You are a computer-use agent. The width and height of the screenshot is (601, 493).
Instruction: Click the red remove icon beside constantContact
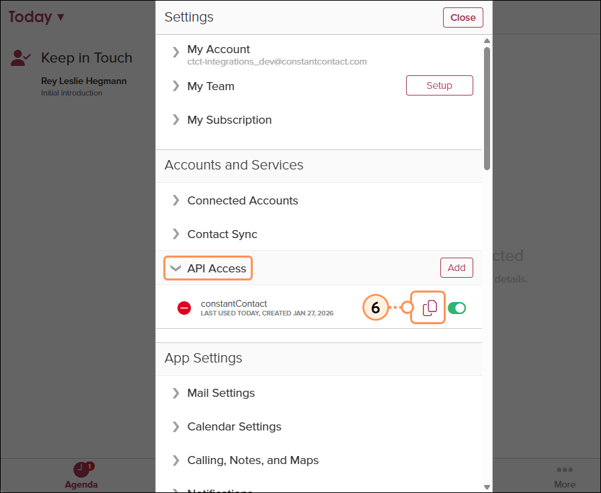[x=183, y=307]
